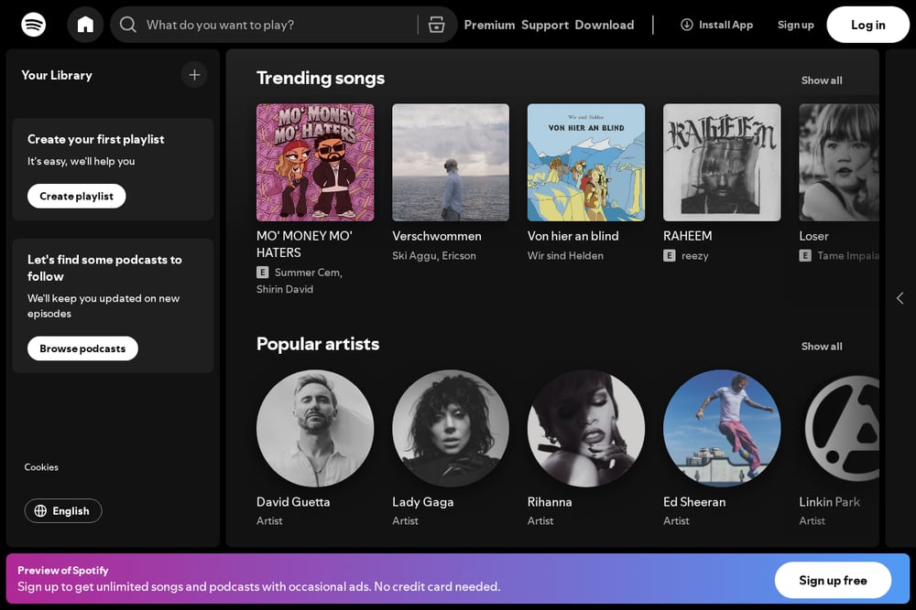Open the Loser song cover

tap(839, 162)
